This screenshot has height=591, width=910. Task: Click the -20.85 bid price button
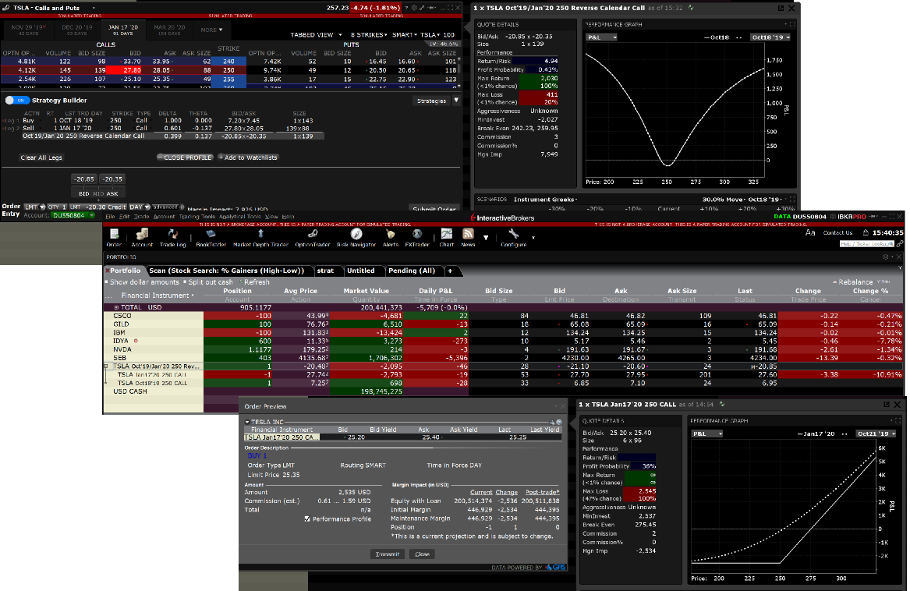coord(84,179)
